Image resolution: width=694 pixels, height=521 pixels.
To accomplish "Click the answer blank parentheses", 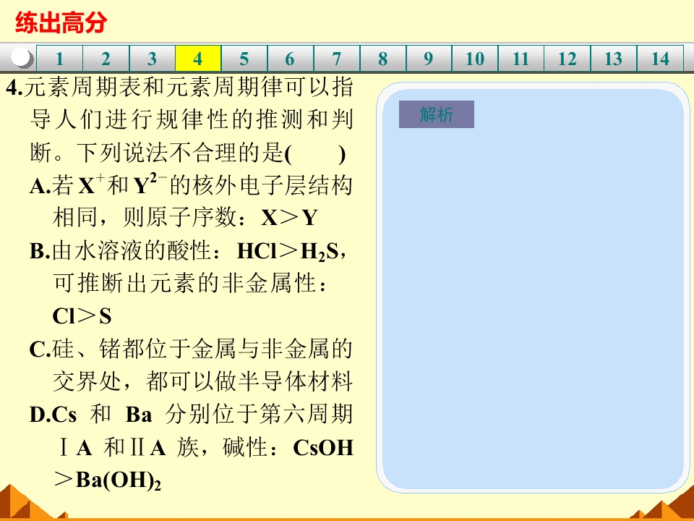I will pyautogui.click(x=315, y=153).
